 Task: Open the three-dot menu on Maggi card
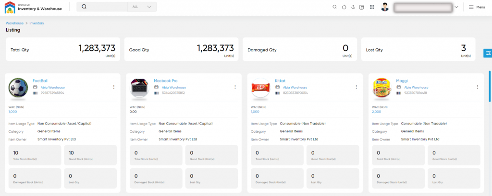(x=477, y=87)
